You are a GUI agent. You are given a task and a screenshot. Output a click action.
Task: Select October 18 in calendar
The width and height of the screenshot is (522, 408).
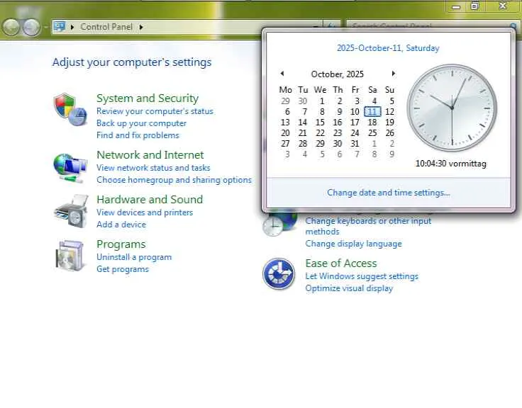[x=372, y=123]
